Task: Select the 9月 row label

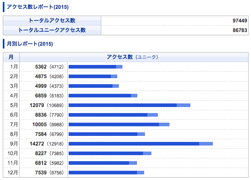Action: pos(14,144)
